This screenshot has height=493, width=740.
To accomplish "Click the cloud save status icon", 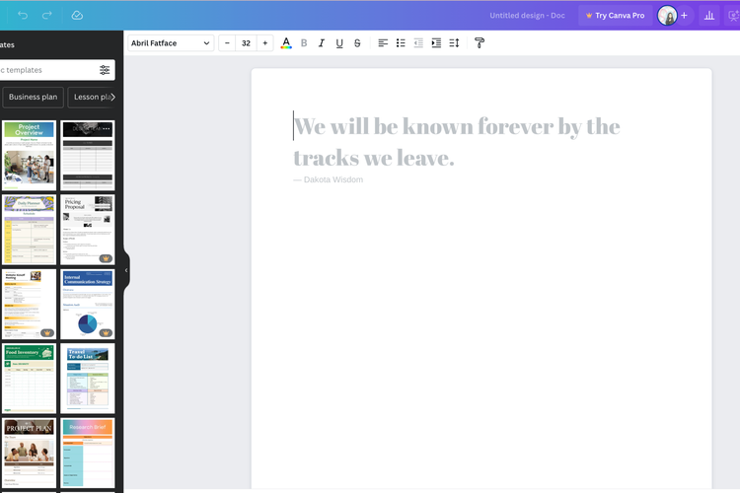I will [77, 16].
